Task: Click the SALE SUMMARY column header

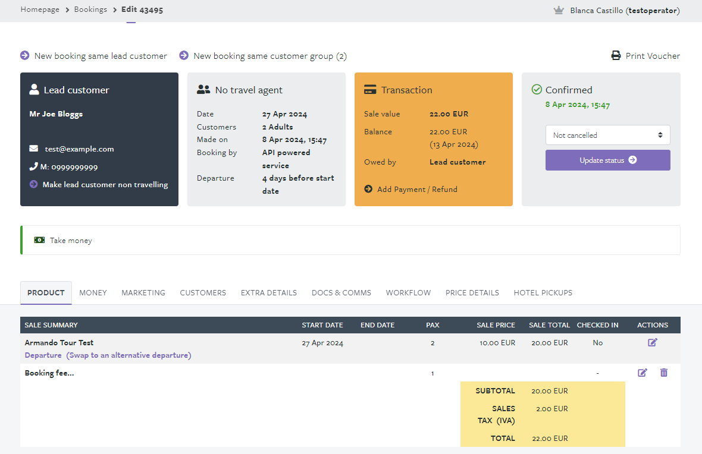Action: click(x=51, y=325)
